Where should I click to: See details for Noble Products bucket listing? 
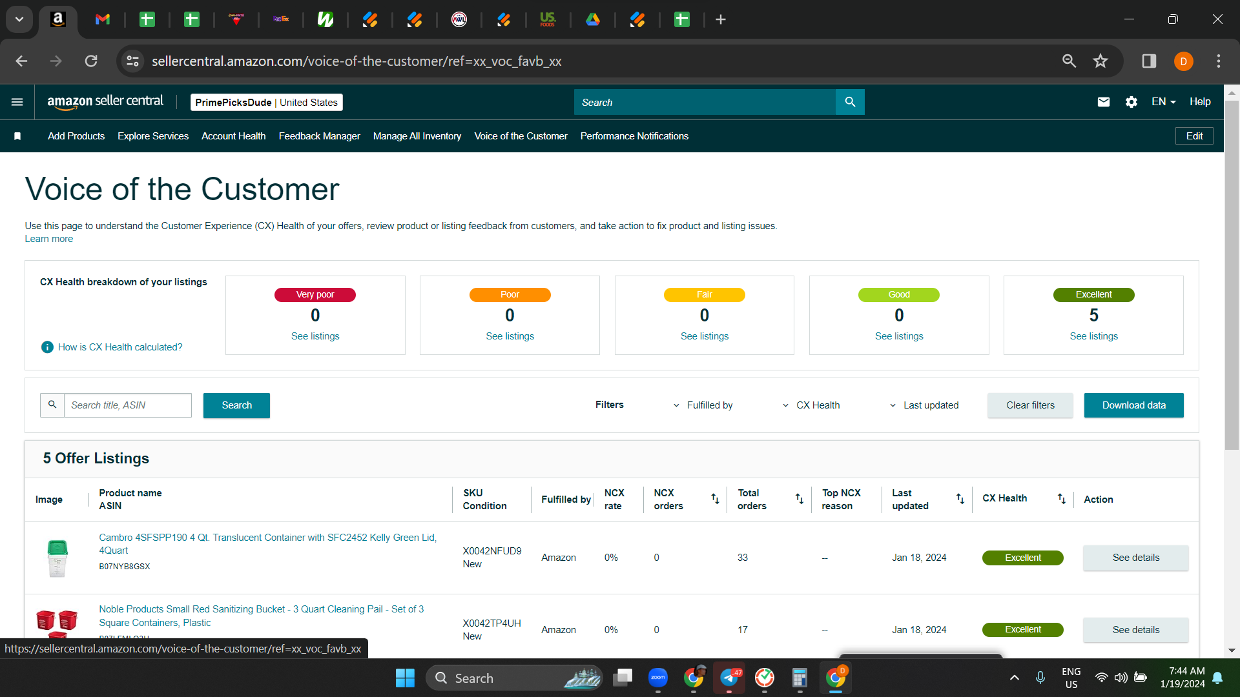[1135, 630]
